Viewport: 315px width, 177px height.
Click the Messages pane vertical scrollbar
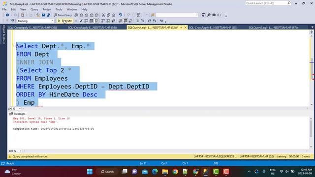click(x=311, y=132)
